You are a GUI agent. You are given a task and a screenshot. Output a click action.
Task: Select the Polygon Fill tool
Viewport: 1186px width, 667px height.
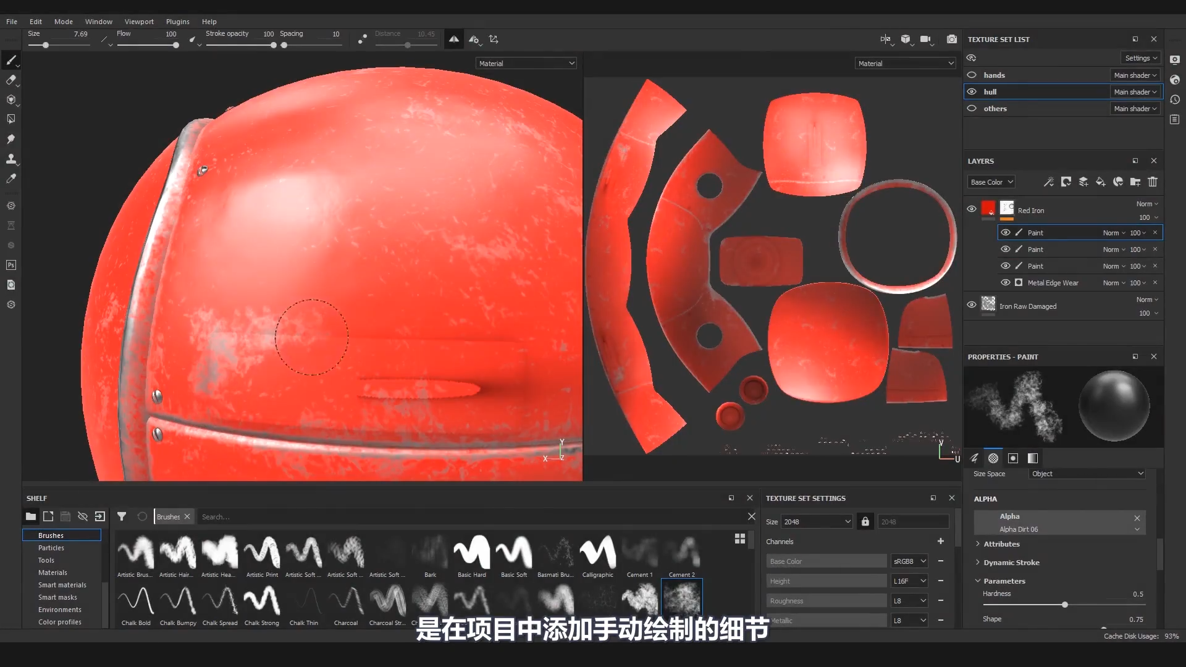pyautogui.click(x=11, y=119)
